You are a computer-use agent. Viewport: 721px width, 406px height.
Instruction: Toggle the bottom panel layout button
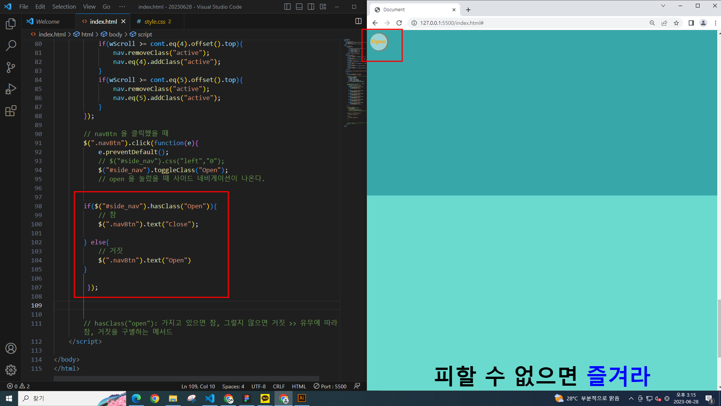(x=299, y=7)
